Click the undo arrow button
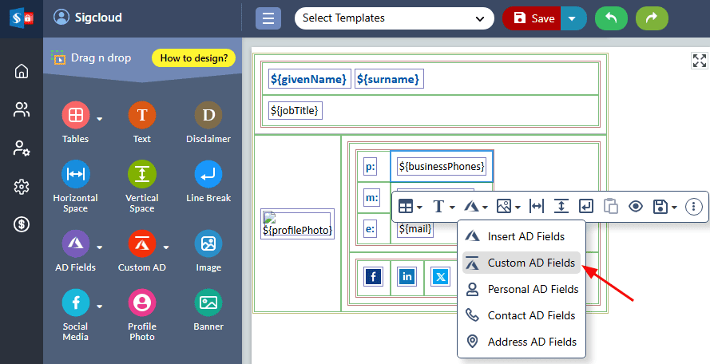710x364 pixels. 611,18
